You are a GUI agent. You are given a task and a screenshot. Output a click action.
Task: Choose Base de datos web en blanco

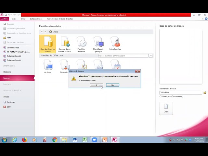[64, 44]
